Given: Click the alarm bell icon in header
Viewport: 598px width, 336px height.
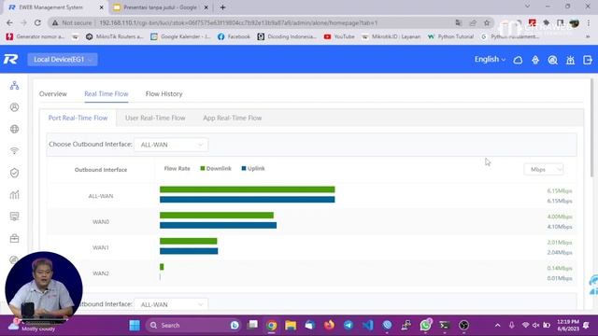Looking at the screenshot, I should point(570,60).
